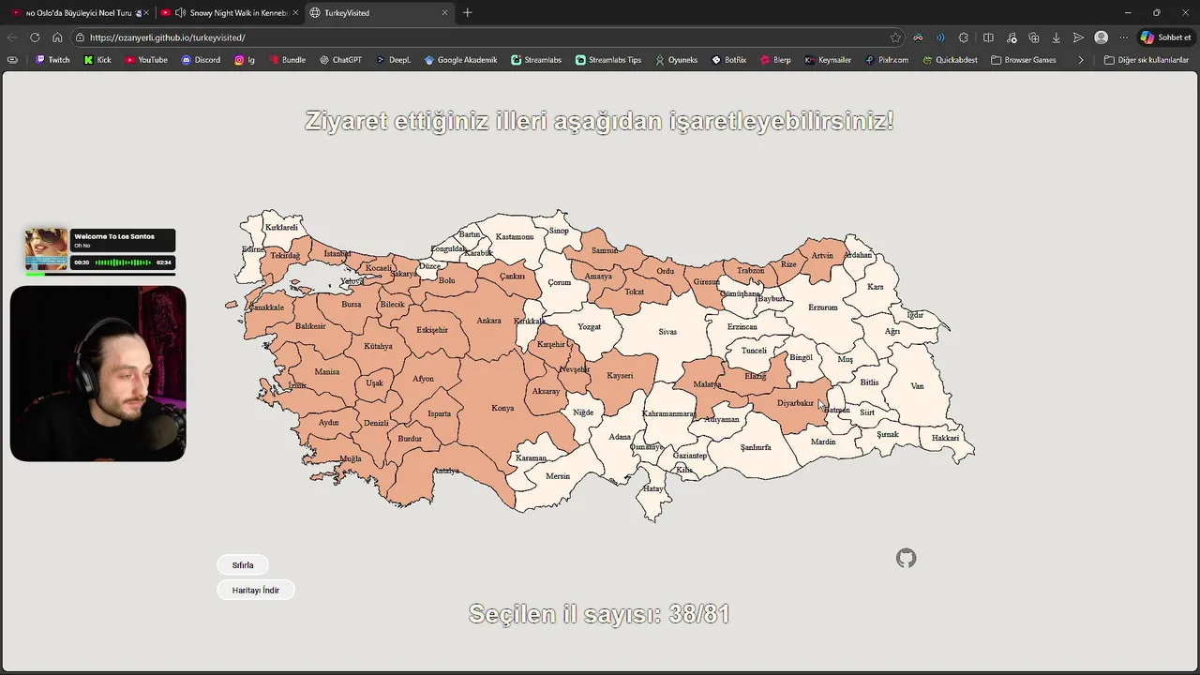Screen dimensions: 1200x675
Task: Deselect Diyarbakır province on the map
Action: pyautogui.click(x=795, y=403)
